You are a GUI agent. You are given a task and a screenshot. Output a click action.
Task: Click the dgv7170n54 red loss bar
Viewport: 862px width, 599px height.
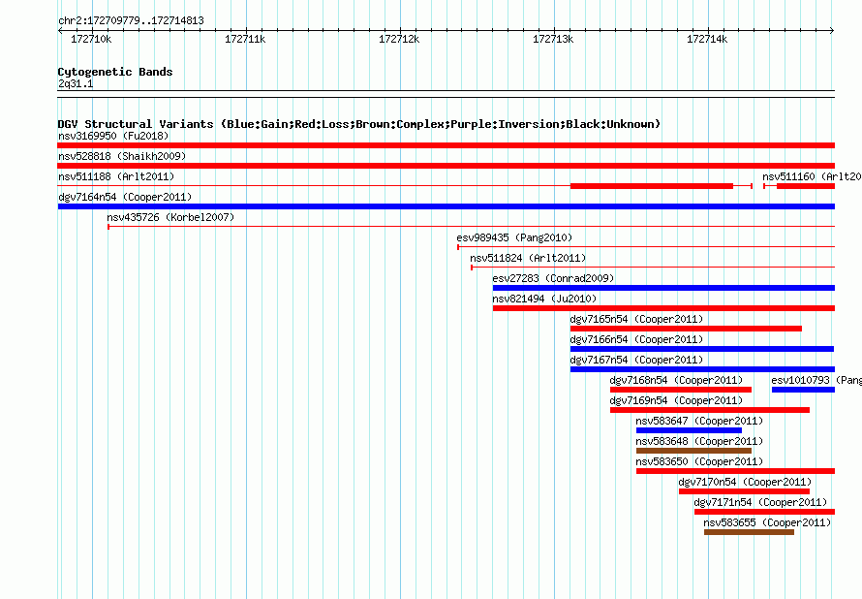[744, 491]
